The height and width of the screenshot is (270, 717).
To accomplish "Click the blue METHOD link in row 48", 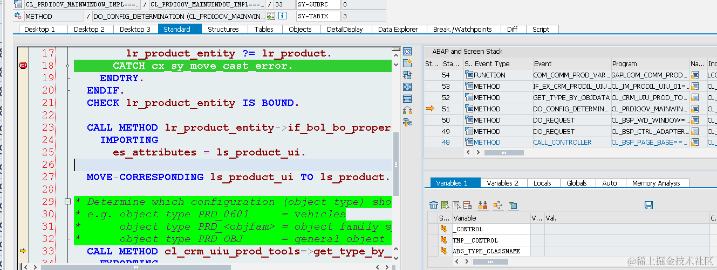I will coord(487,143).
